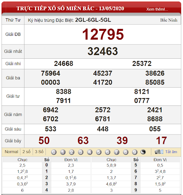Select the digit 1 ball filter
The image size is (183, 195).
tap(63, 152)
